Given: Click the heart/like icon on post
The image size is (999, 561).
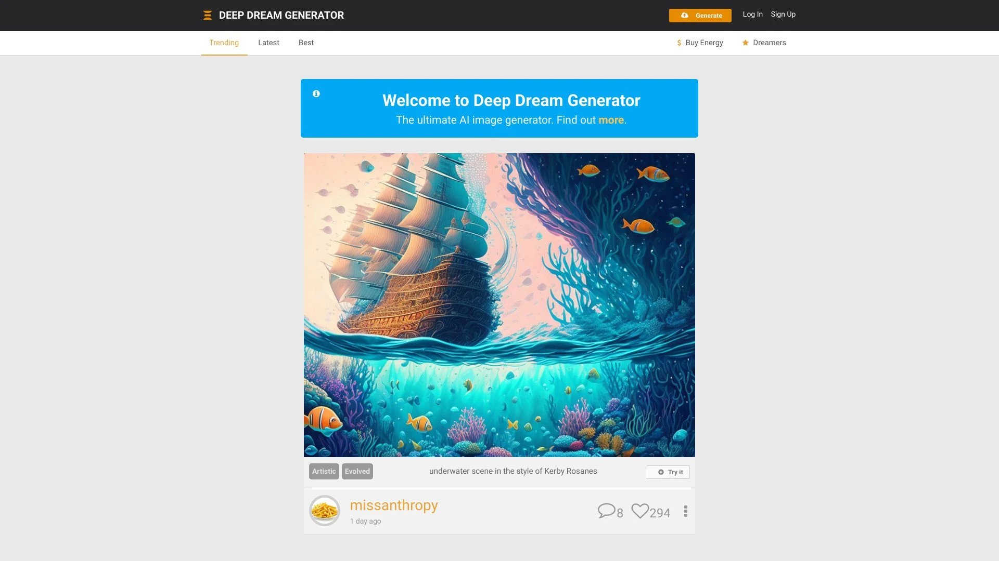Looking at the screenshot, I should (x=639, y=512).
